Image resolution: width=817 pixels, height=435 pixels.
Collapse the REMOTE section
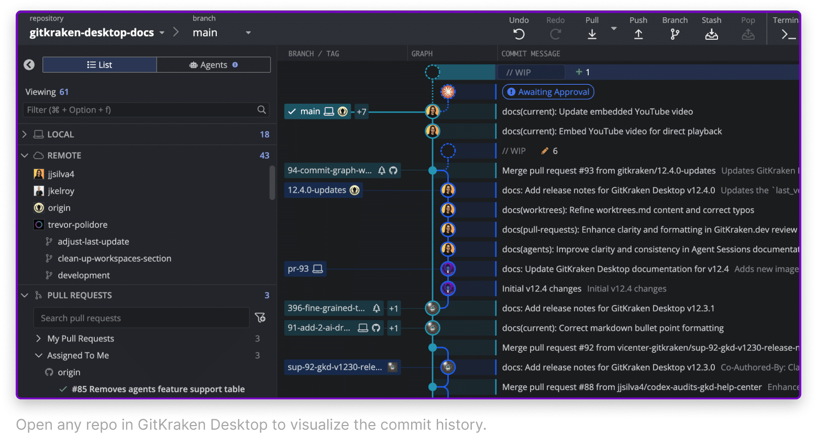tap(25, 155)
